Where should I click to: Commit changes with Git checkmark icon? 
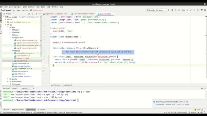pyautogui.click(x=191, y=10)
